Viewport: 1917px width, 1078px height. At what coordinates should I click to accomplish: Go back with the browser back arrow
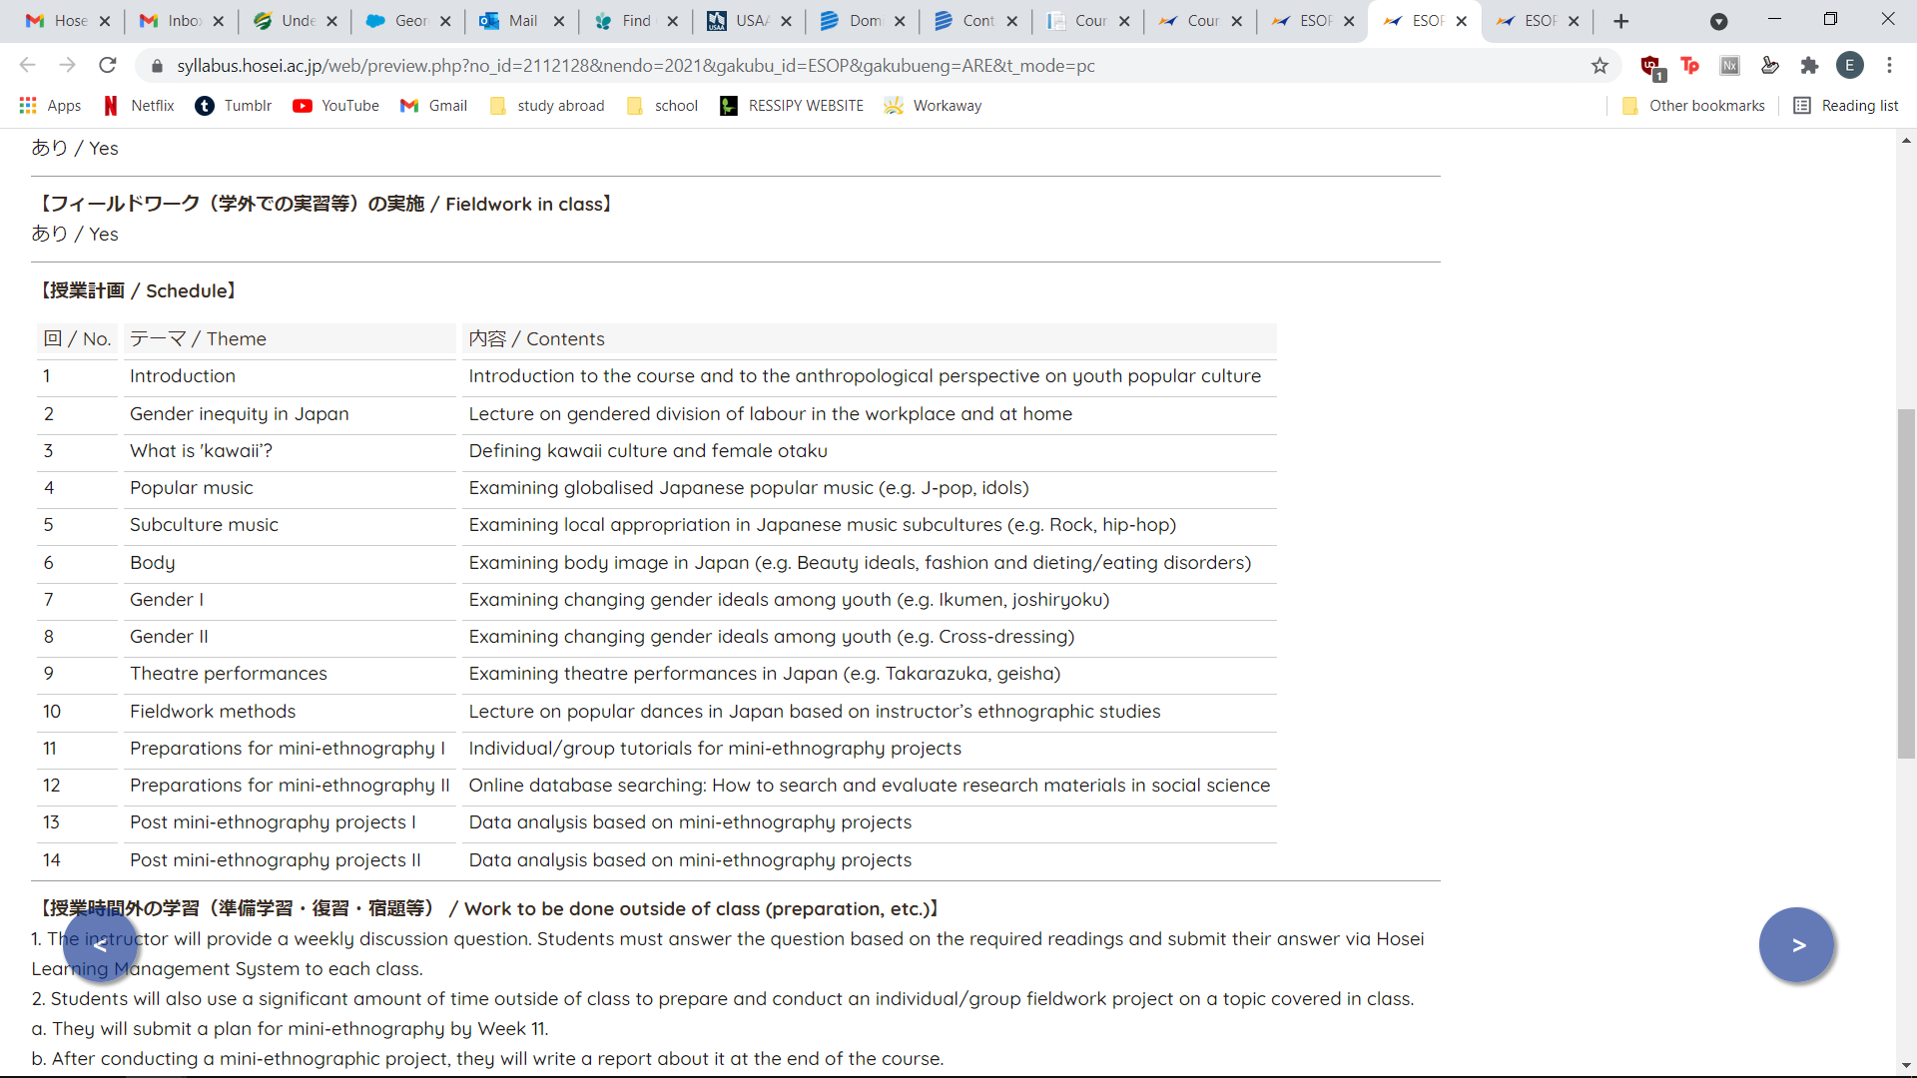[x=27, y=66]
